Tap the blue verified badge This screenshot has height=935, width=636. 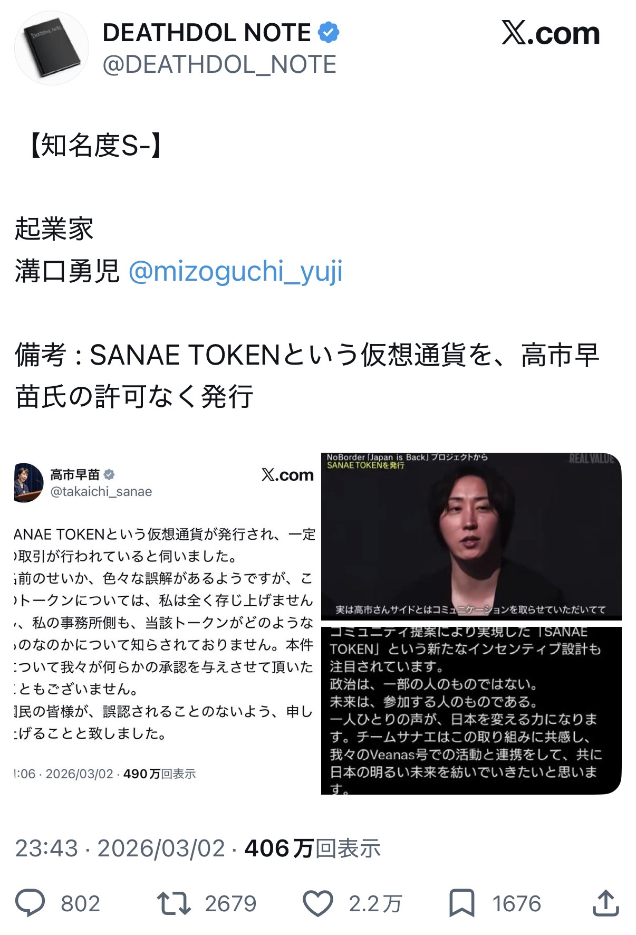click(x=328, y=33)
